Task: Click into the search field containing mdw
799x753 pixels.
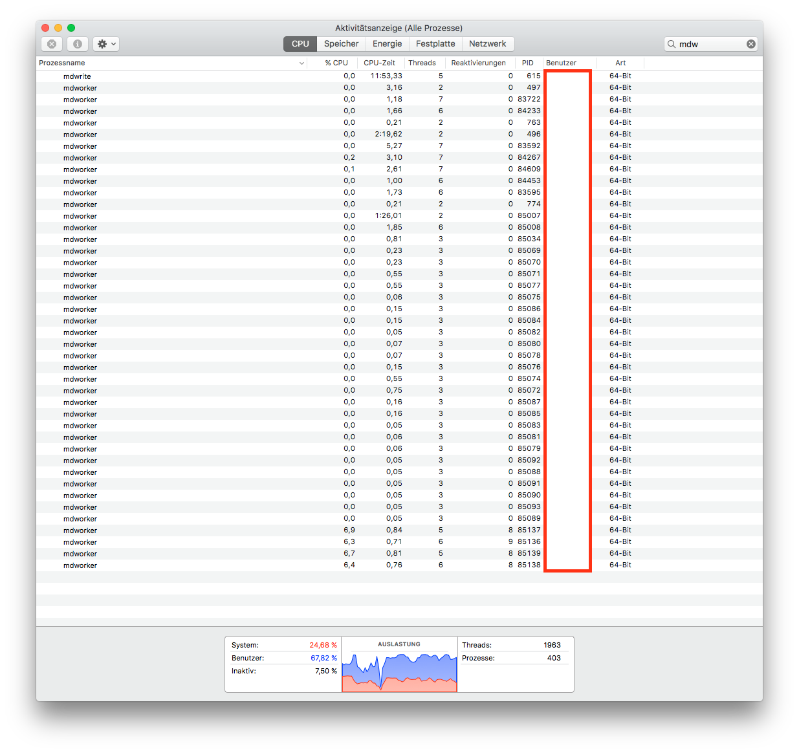Action: (710, 44)
